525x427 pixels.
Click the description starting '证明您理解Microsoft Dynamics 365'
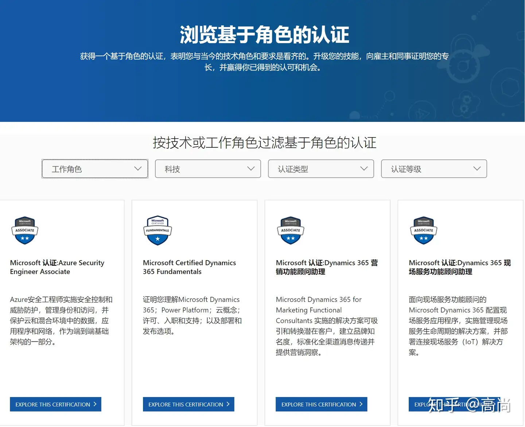pos(192,315)
